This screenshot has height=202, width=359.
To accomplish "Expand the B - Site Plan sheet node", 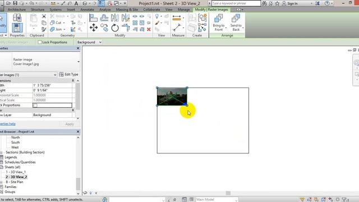I will tap(1, 182).
